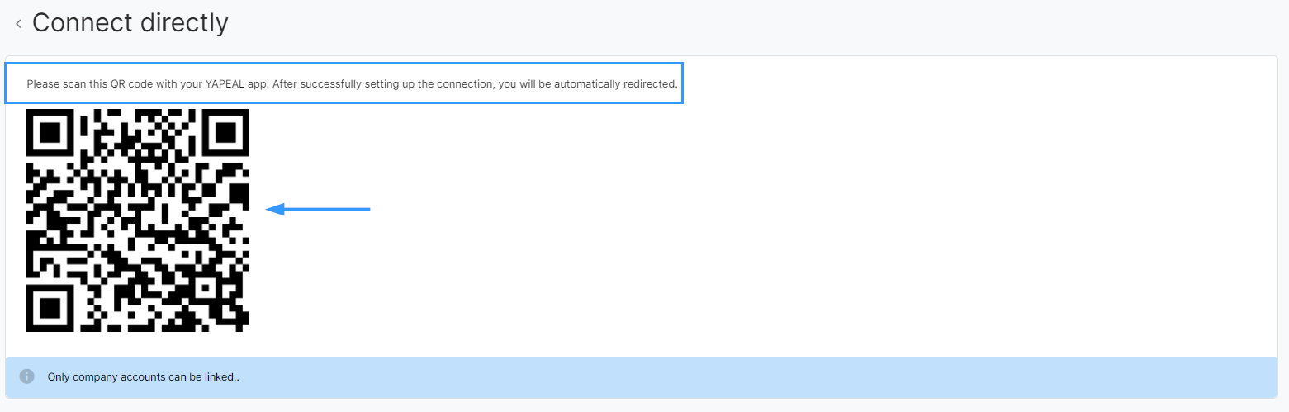1289x412 pixels.
Task: Click the highlighted instruction box border area
Action: click(344, 64)
